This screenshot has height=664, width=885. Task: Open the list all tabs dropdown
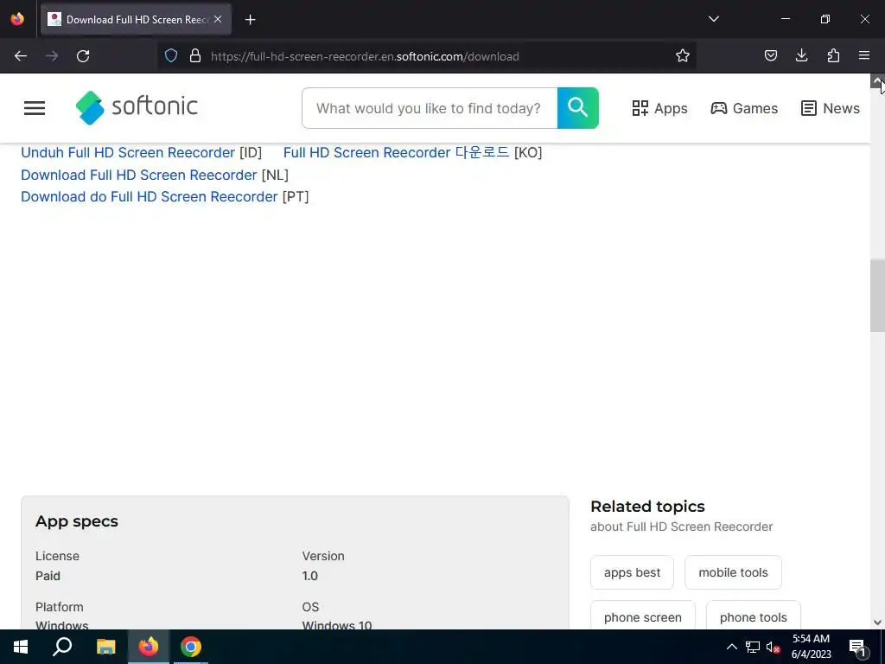pyautogui.click(x=713, y=19)
